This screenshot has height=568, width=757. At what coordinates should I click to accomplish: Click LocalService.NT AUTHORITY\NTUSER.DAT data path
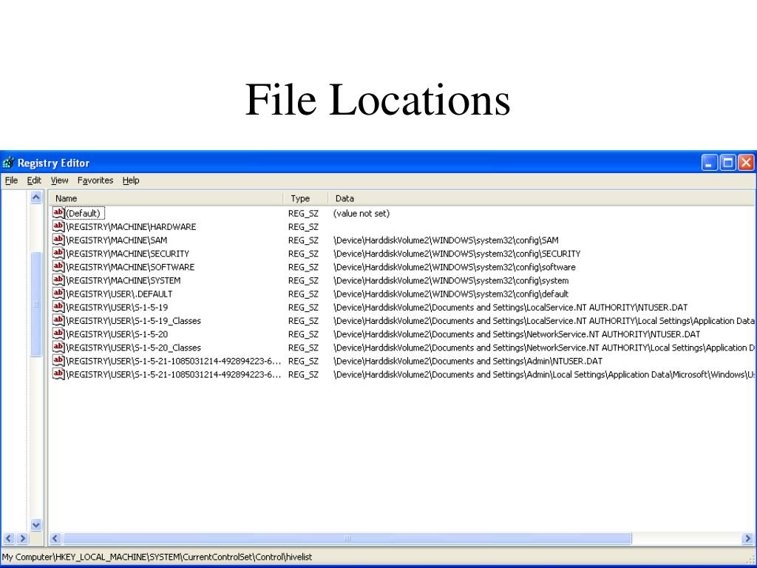510,307
